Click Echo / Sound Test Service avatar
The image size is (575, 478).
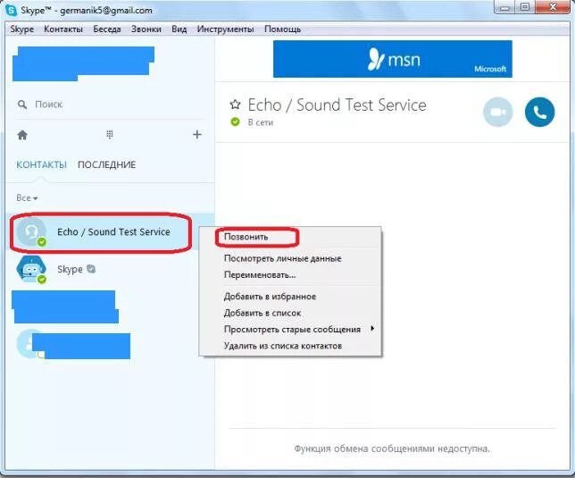pos(31,231)
